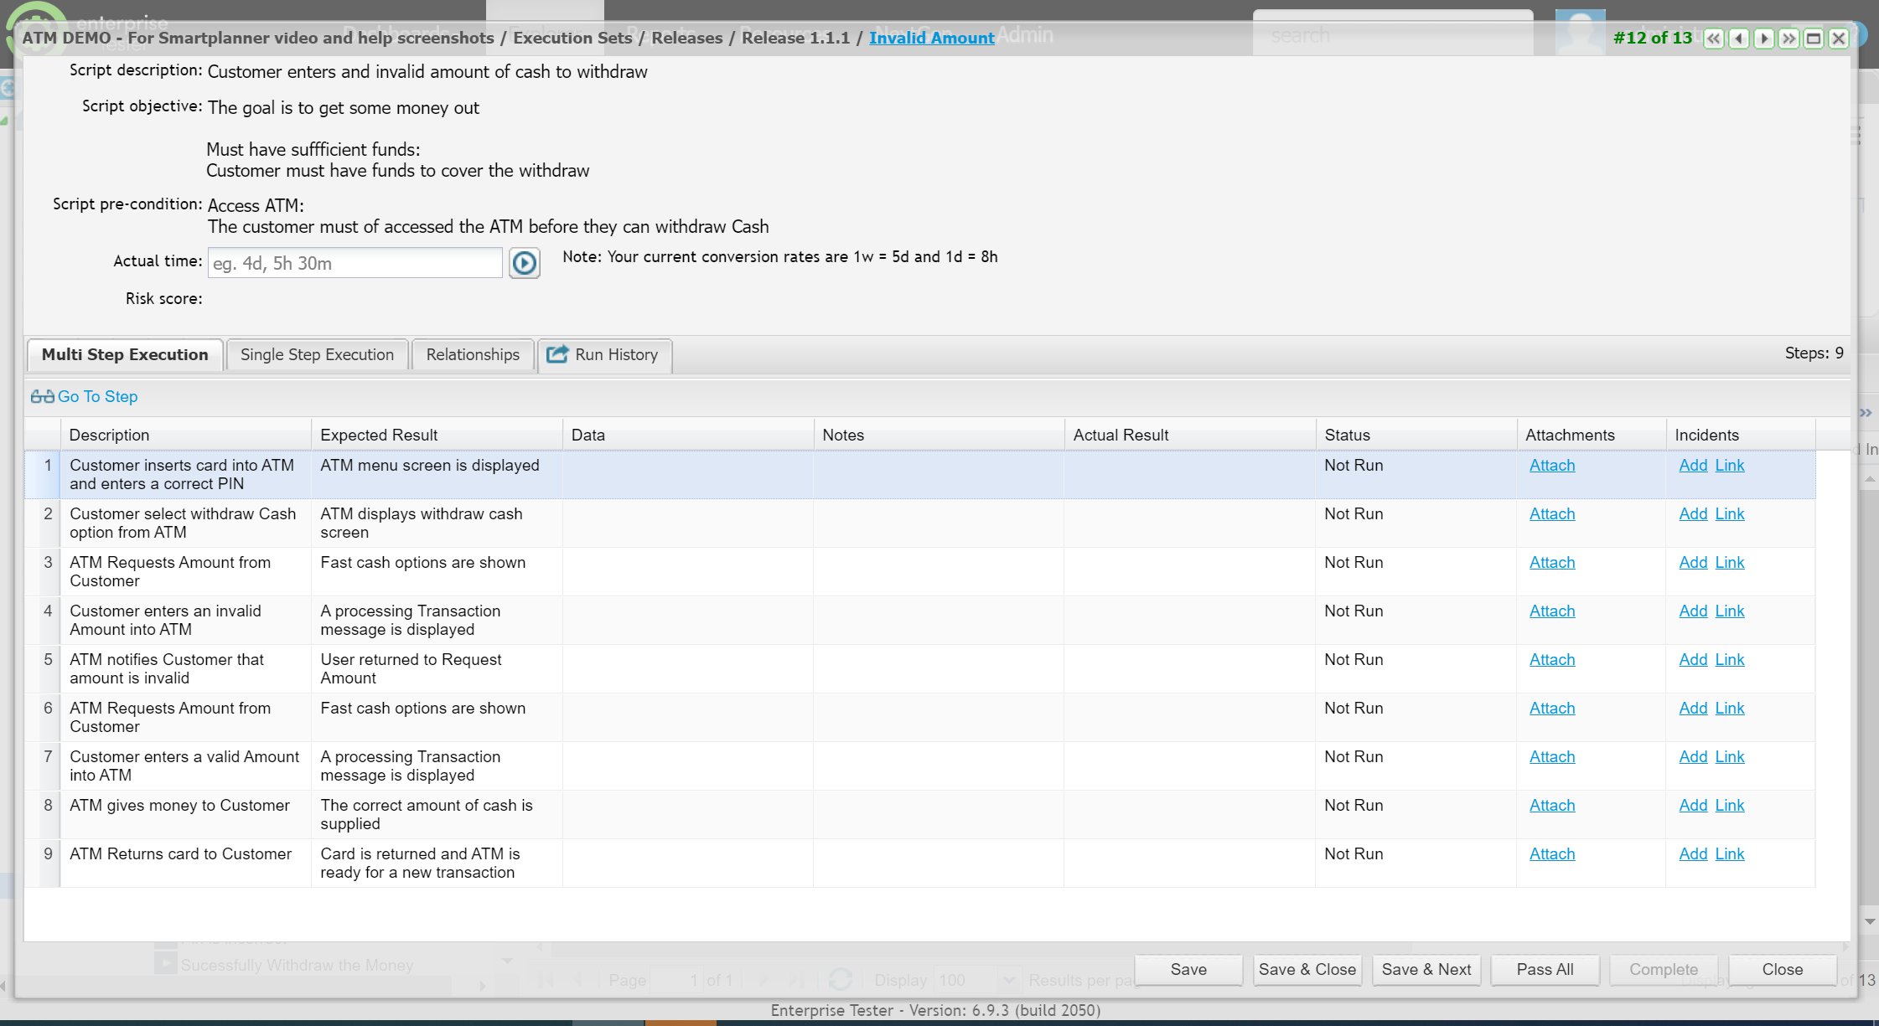Maximize the execution dialog window
This screenshot has height=1026, width=1879.
click(x=1814, y=39)
